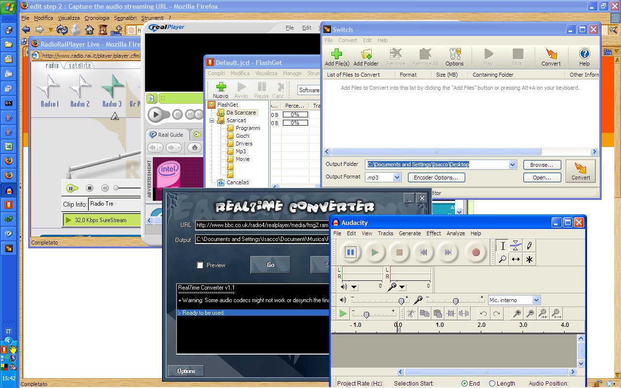Screen dimensions: 621x388
Task: Click the Nuovo green plus in FlashGet
Action: pyautogui.click(x=221, y=90)
